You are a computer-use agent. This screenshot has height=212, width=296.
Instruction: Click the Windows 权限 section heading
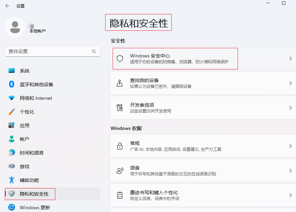pyautogui.click(x=126, y=128)
